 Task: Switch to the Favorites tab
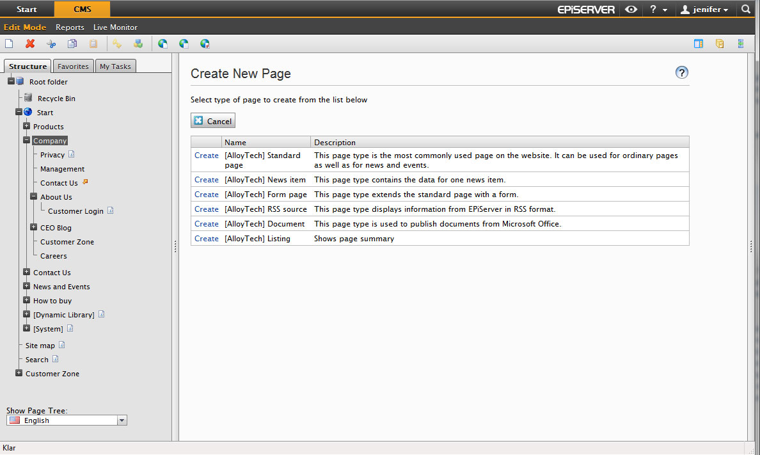pyautogui.click(x=73, y=67)
